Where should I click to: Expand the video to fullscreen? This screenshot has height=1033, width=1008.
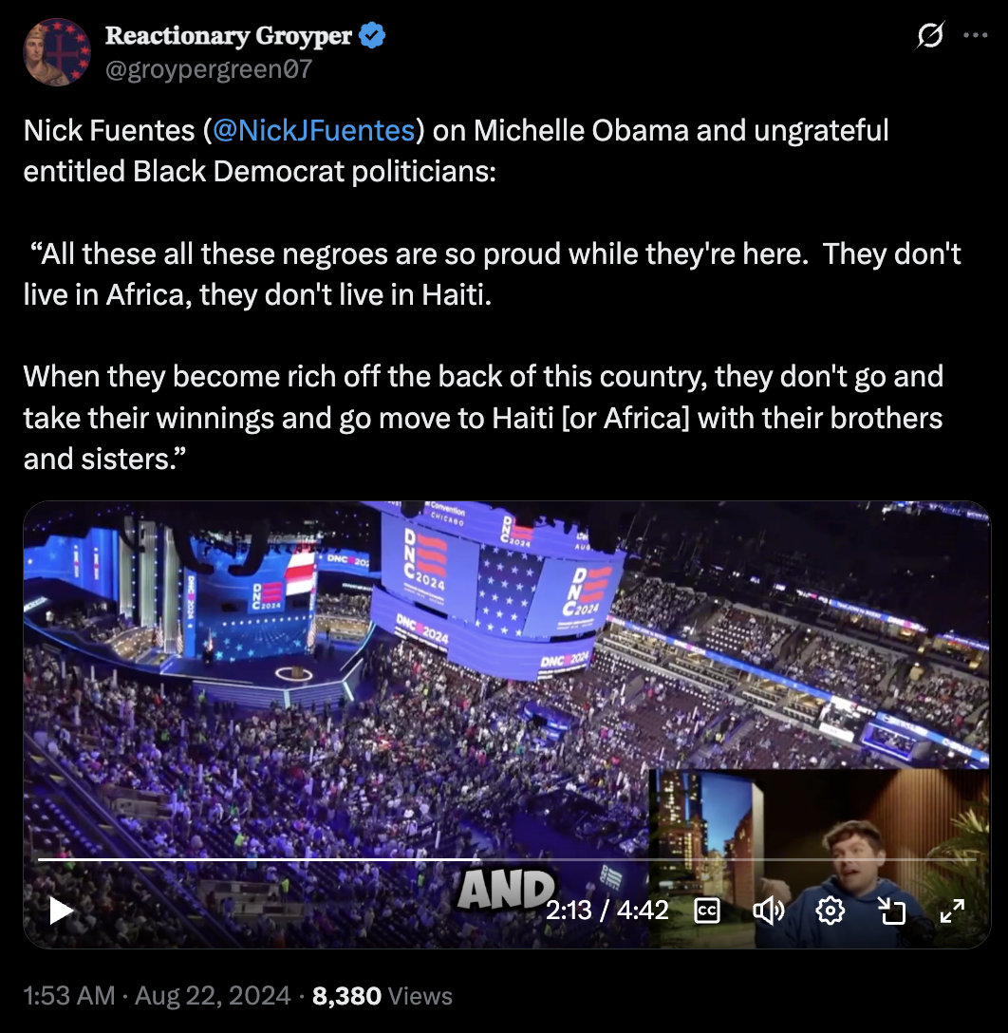pyautogui.click(x=952, y=911)
